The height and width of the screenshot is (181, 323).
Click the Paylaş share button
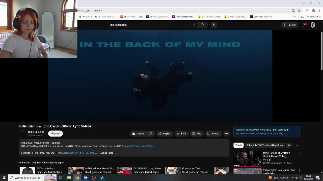164,133
